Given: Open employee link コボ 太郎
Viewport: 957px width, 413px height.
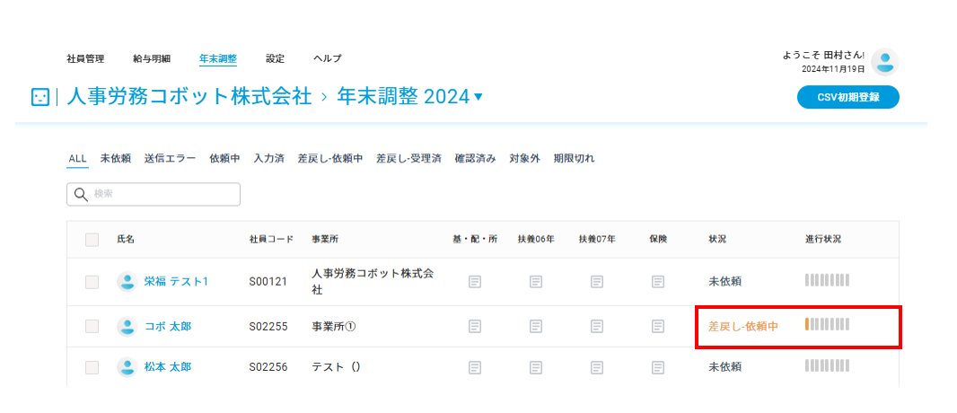Looking at the screenshot, I should click(168, 327).
